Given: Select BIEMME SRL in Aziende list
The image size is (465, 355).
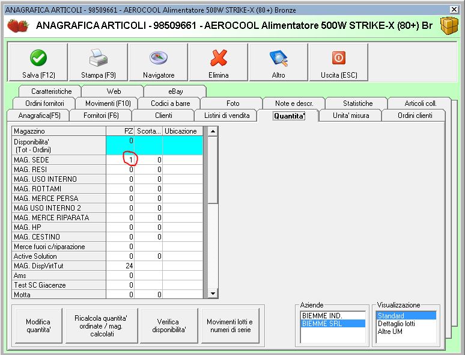Looking at the screenshot, I should [333, 323].
